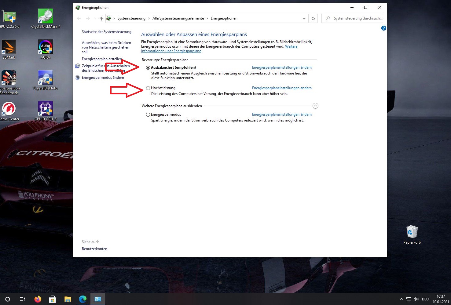
Task: Click DEU input language indicator
Action: tap(425, 299)
